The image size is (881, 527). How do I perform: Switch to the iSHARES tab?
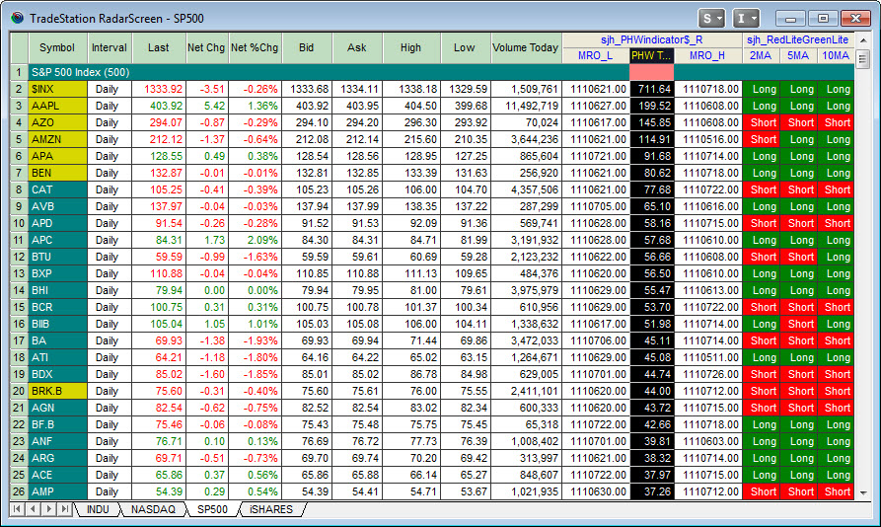[271, 509]
